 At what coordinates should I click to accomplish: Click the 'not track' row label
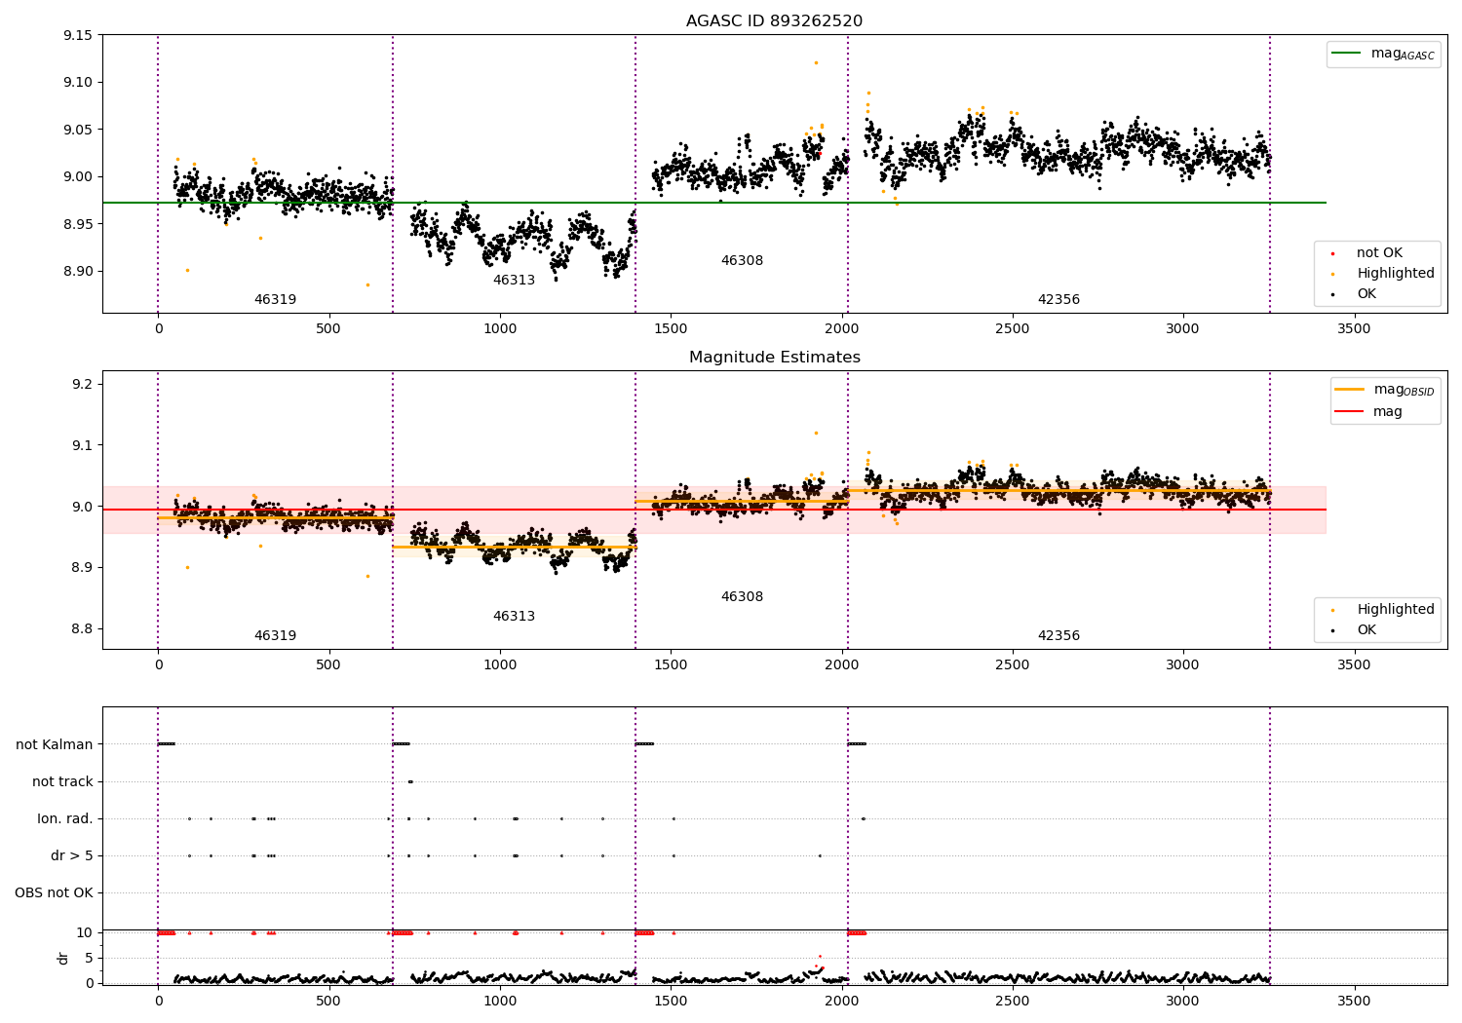point(62,781)
